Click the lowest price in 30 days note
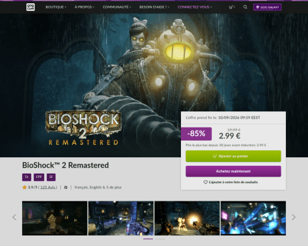Viewport: 308px width, 246px height. (226, 145)
